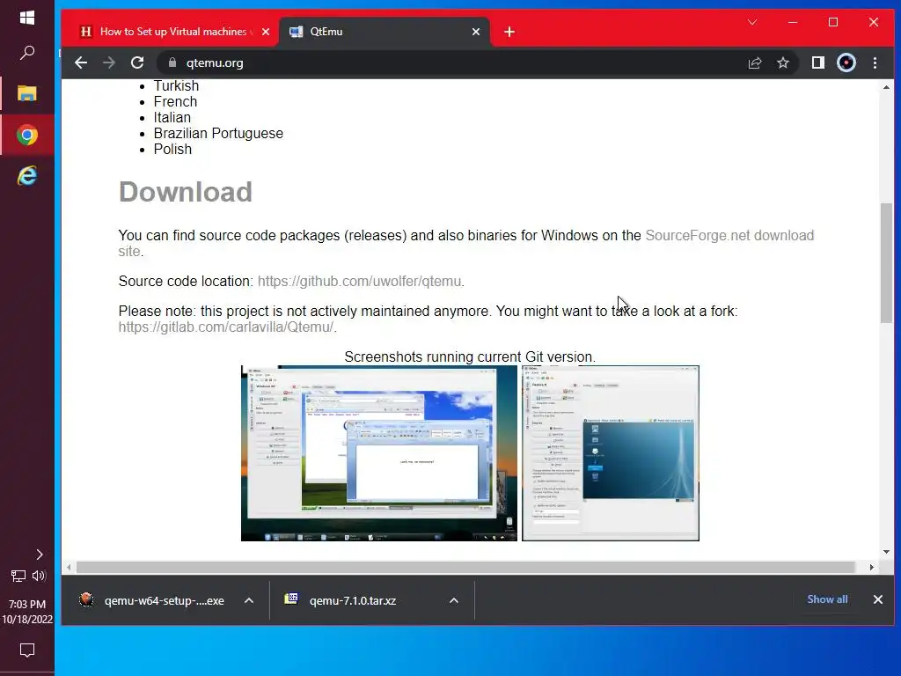This screenshot has height=676, width=901.
Task: Open github.com/uwolfer/qtemu link
Action: [359, 281]
